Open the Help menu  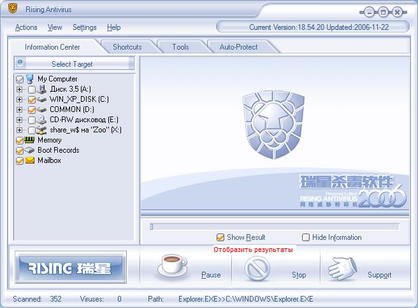coord(114,27)
